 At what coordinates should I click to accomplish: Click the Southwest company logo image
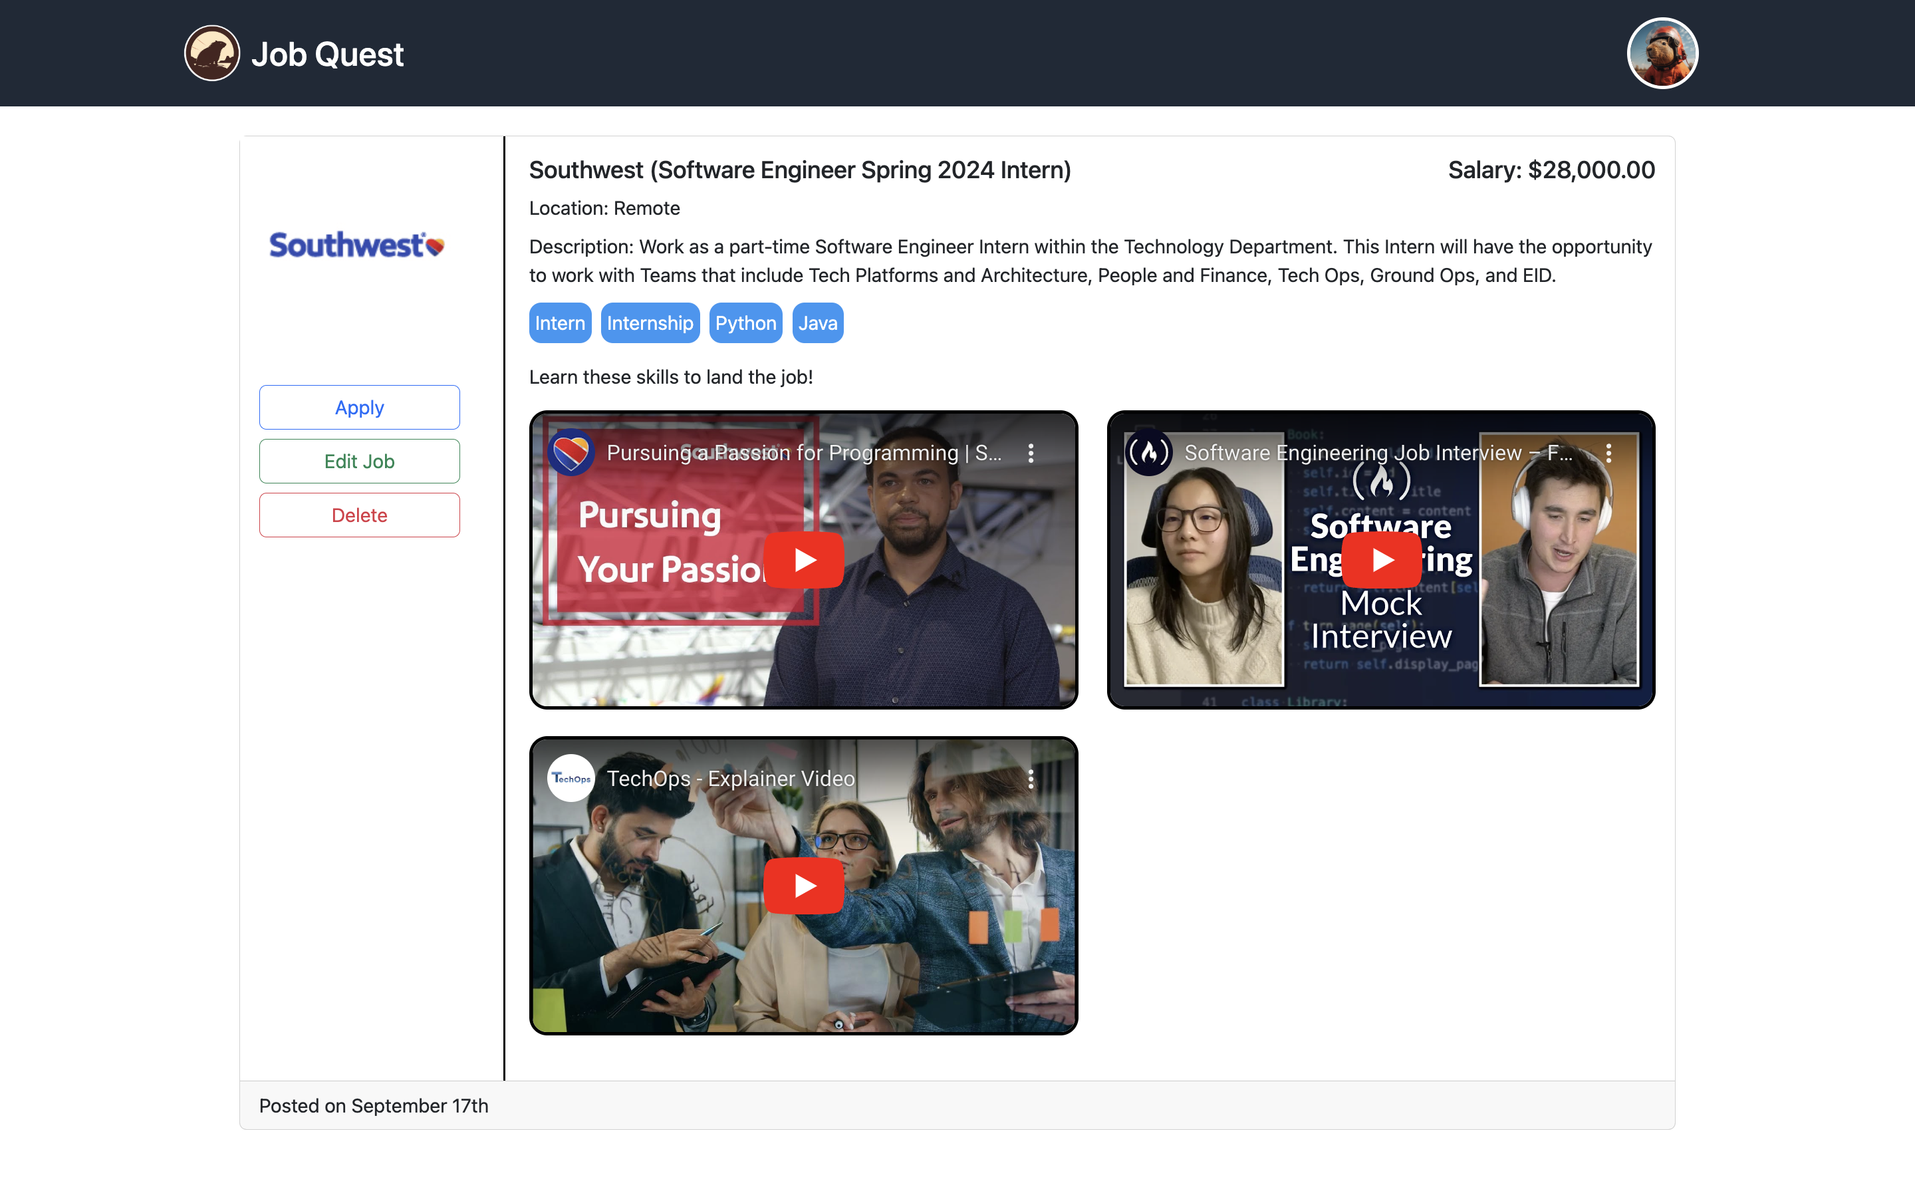(x=357, y=245)
